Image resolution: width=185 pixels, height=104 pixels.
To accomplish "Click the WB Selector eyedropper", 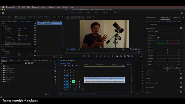I will (x=158, y=38).
